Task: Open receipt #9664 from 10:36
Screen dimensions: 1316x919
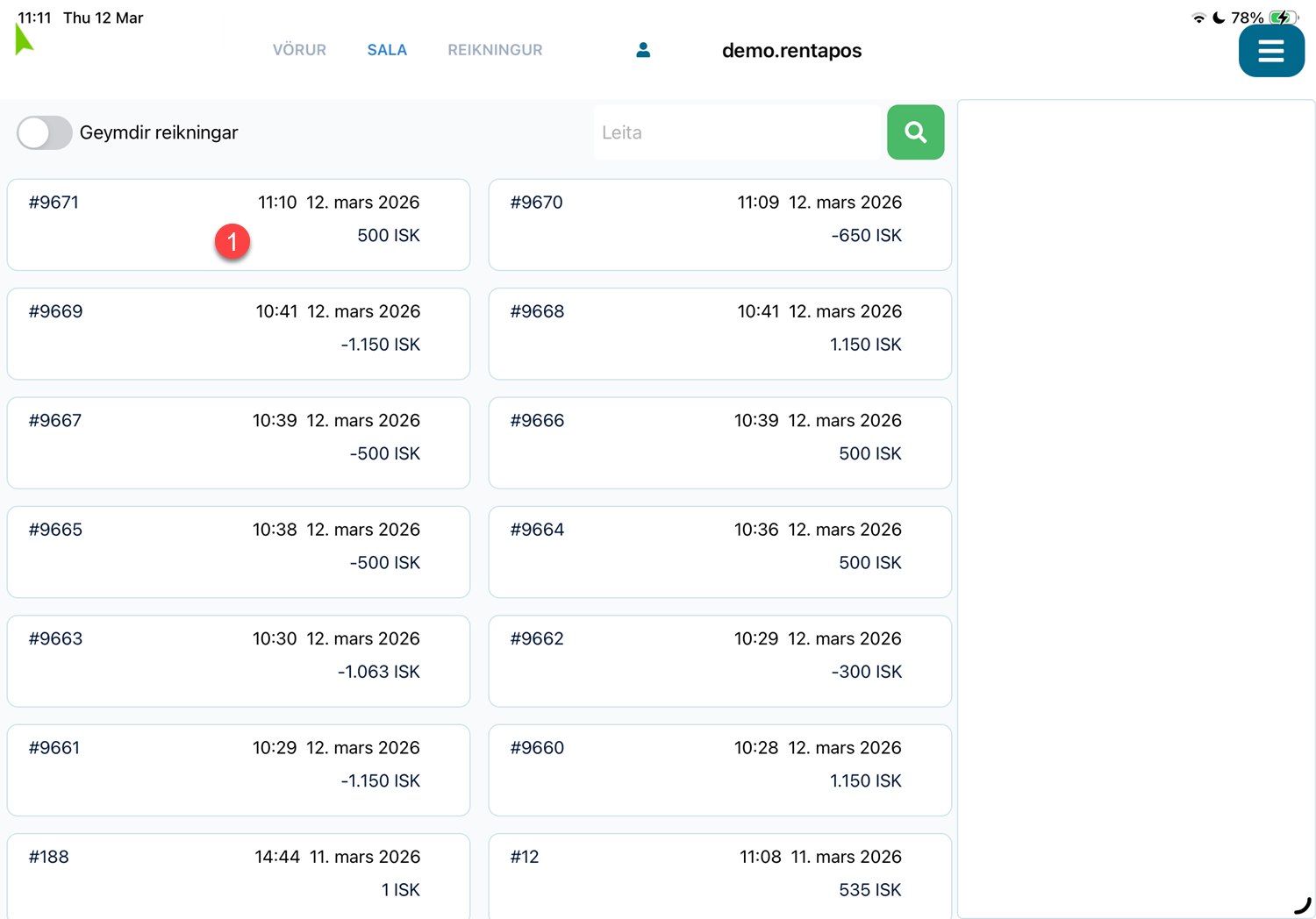Action: (719, 552)
